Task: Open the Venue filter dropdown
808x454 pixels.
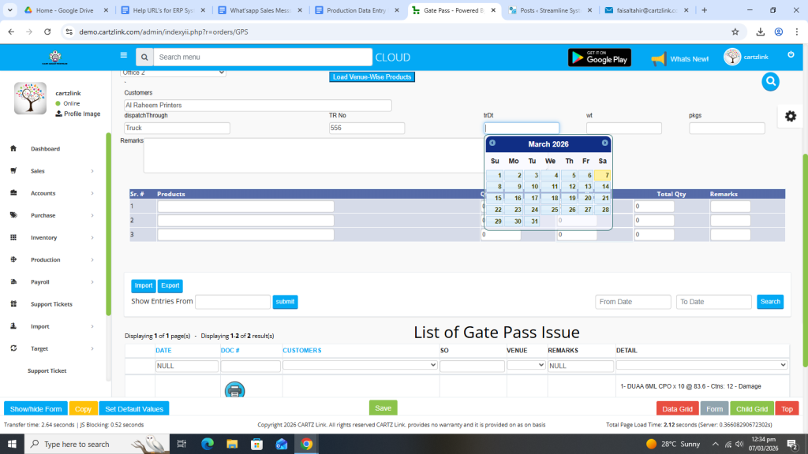Action: click(x=526, y=366)
